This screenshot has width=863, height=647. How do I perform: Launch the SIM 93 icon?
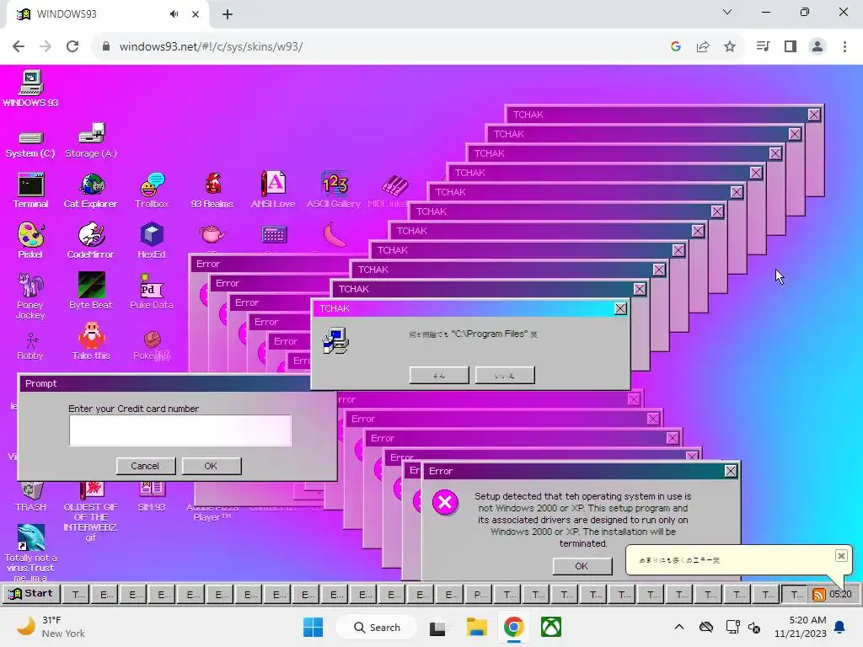coord(152,497)
